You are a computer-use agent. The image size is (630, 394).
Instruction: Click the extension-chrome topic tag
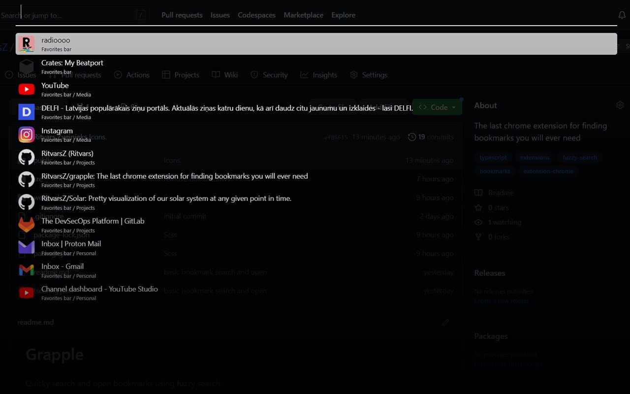pyautogui.click(x=548, y=171)
